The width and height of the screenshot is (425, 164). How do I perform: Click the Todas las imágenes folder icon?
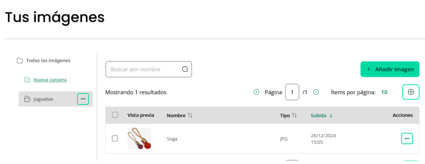coord(20,60)
